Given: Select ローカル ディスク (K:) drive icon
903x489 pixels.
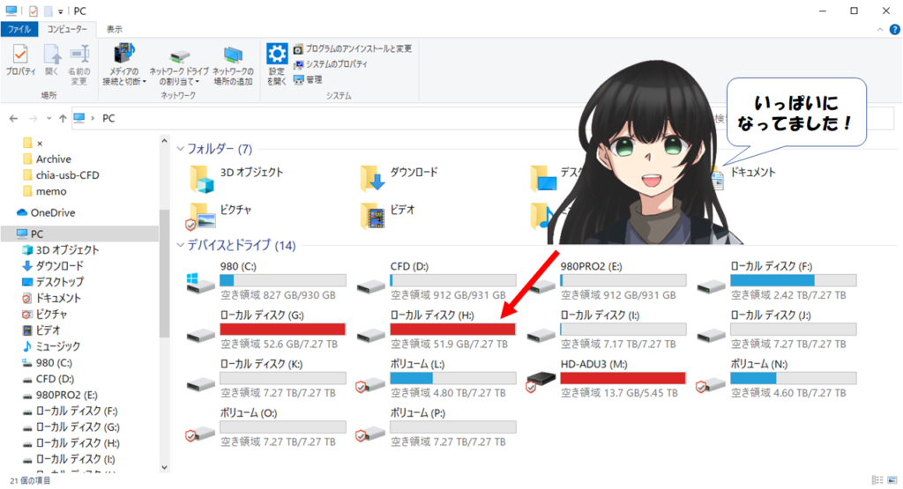Looking at the screenshot, I should coord(200,384).
